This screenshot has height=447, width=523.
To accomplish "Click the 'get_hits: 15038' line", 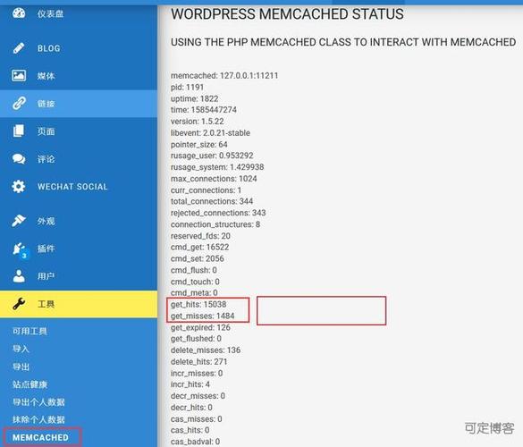I will [198, 304].
